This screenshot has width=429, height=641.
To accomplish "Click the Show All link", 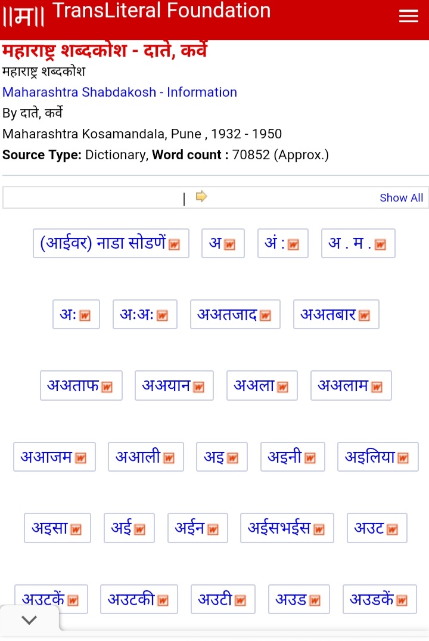I will pyautogui.click(x=401, y=198).
